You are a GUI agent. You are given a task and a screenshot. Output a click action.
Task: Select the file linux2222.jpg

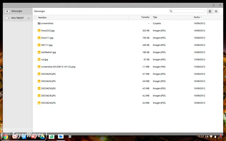(48, 30)
